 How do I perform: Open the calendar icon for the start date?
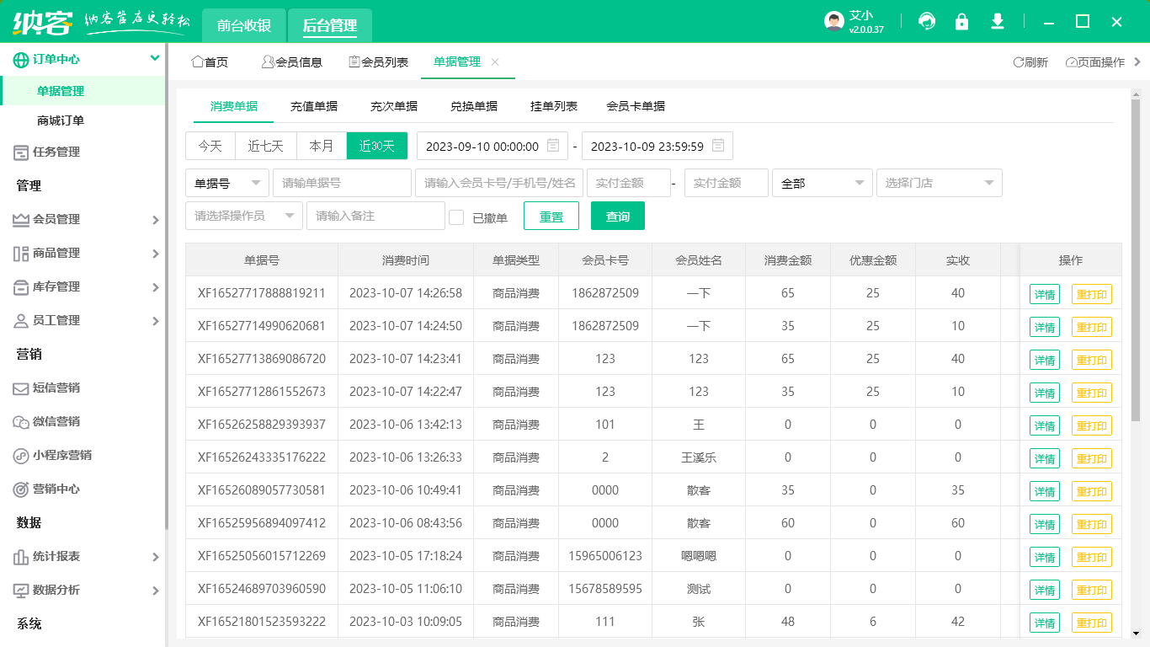551,145
